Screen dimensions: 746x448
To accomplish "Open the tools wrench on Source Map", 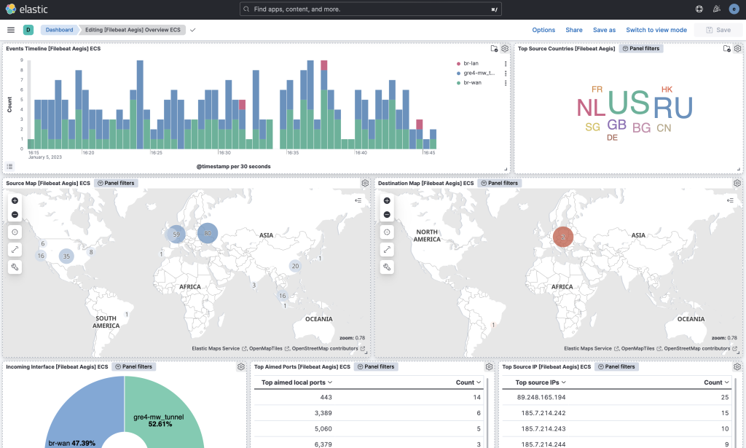I will [15, 267].
